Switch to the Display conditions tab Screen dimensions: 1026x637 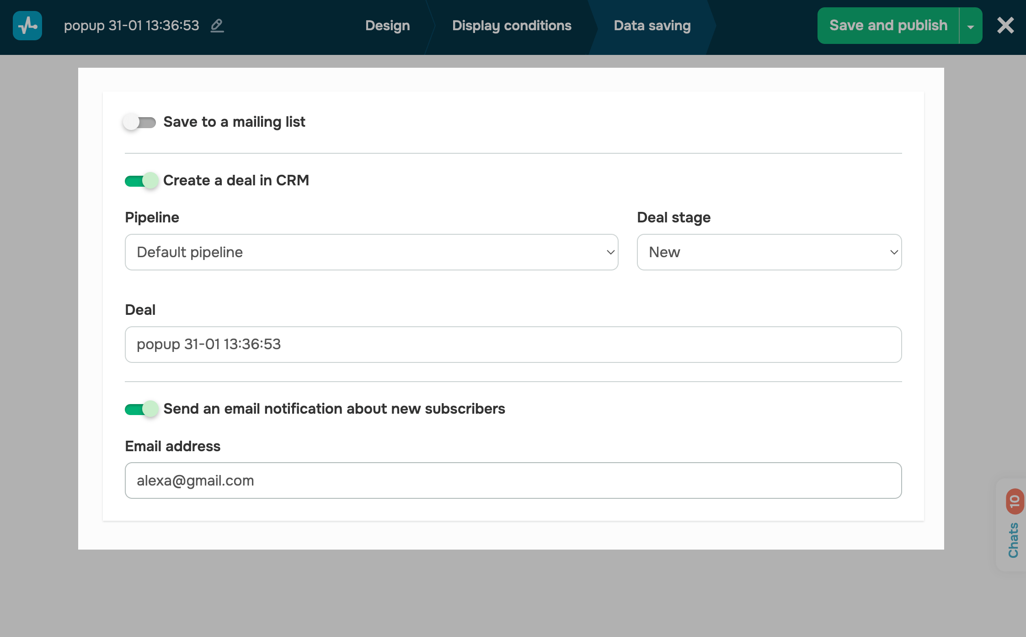[x=511, y=26]
